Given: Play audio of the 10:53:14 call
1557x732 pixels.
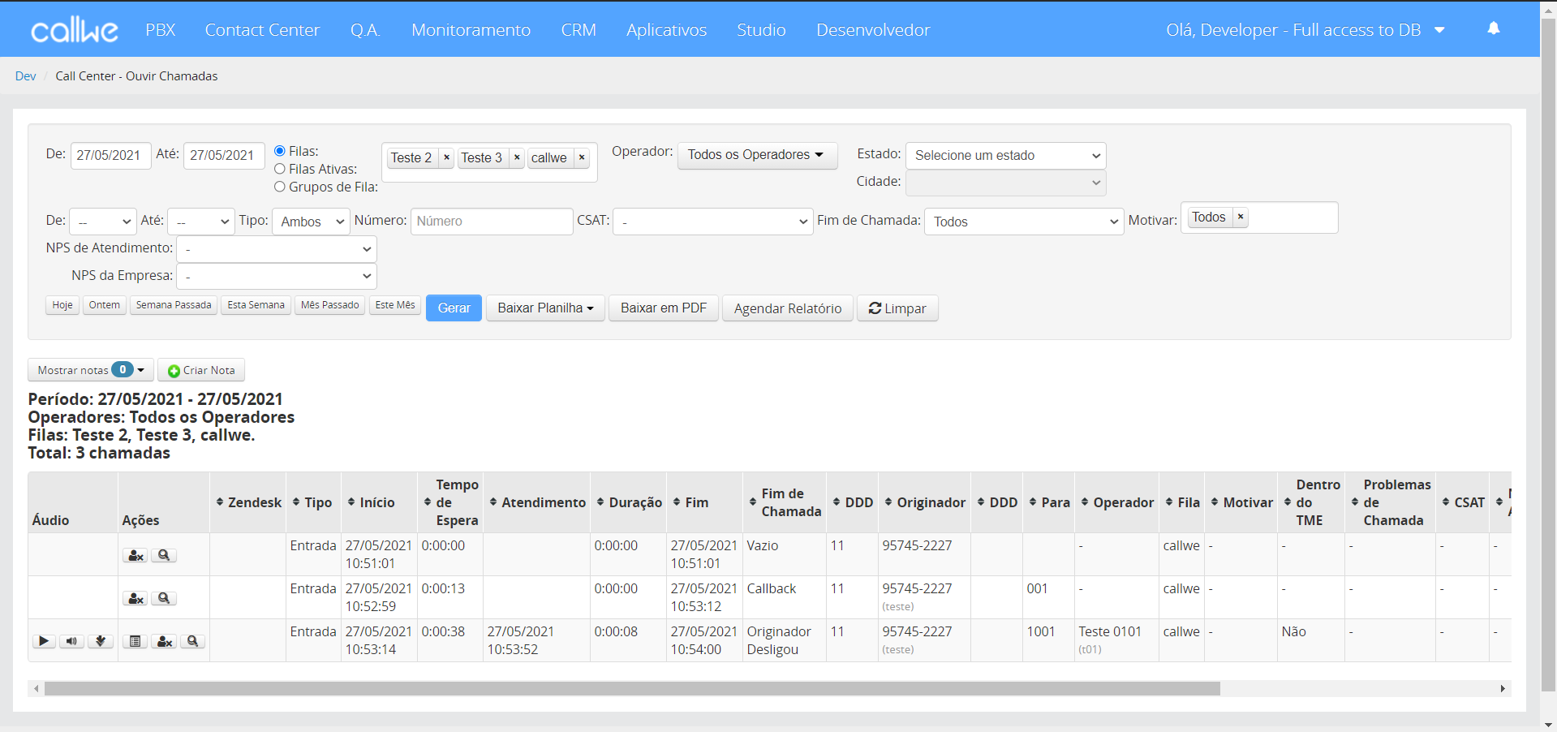Looking at the screenshot, I should pos(44,641).
